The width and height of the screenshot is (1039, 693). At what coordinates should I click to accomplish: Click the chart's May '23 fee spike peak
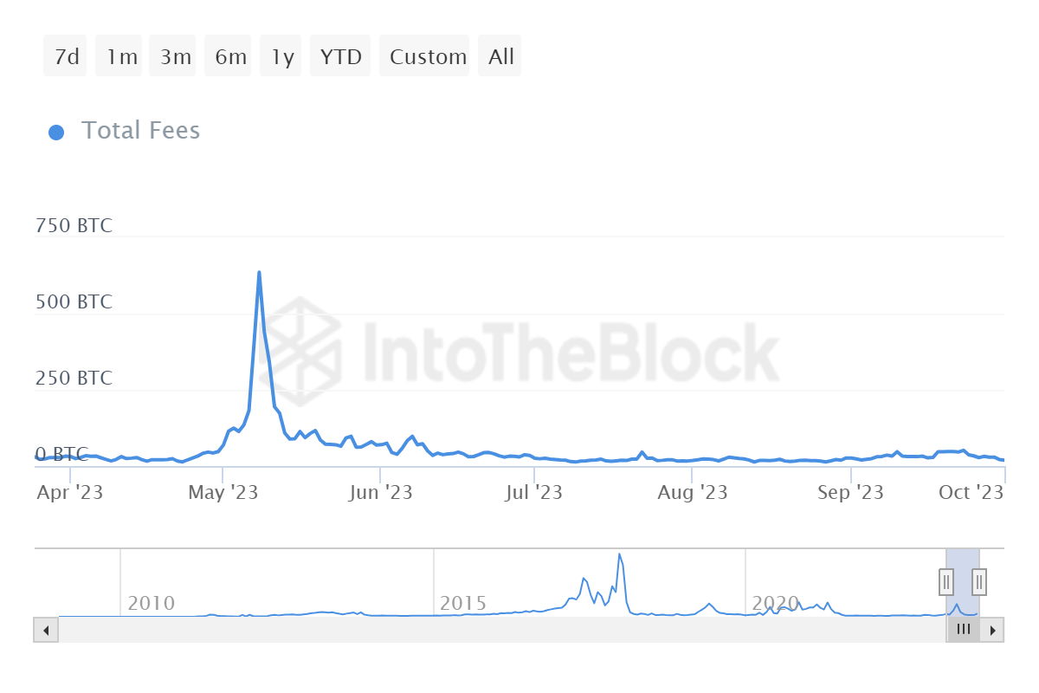pyautogui.click(x=259, y=272)
